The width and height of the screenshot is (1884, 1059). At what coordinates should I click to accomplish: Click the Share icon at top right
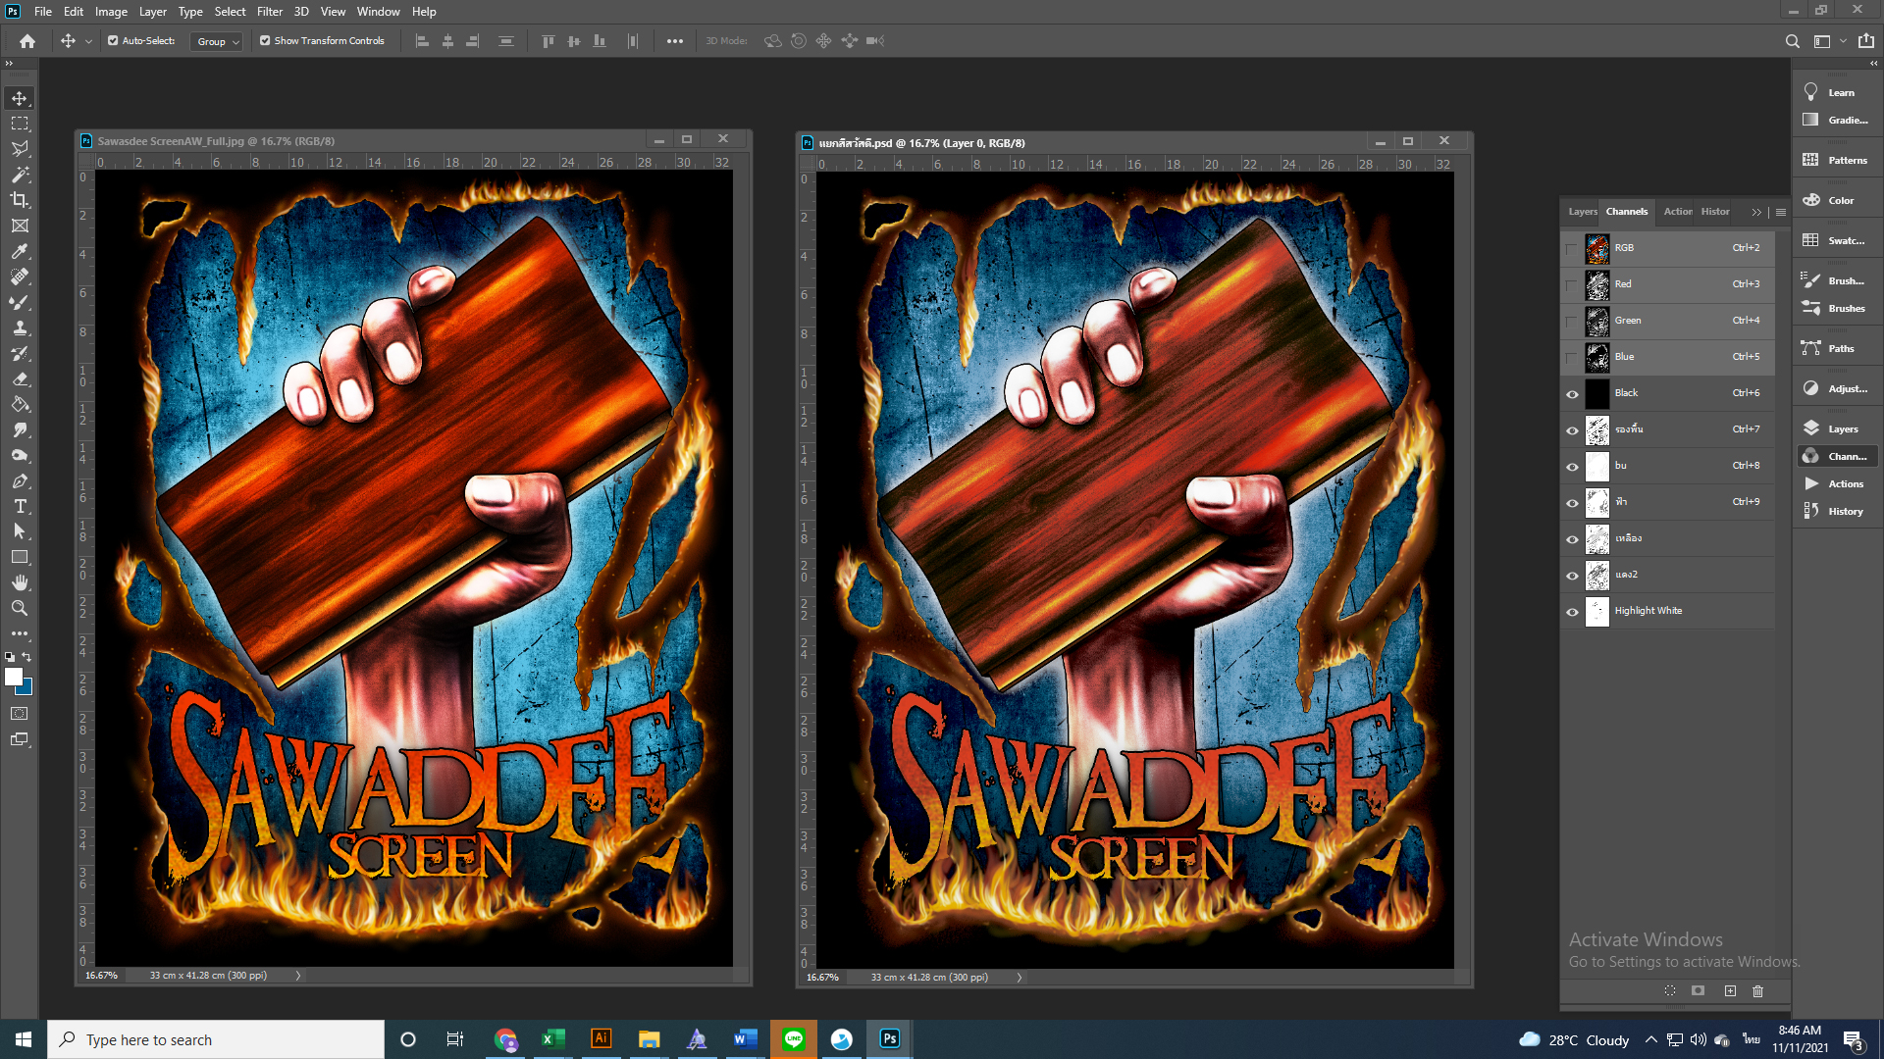pos(1866,41)
